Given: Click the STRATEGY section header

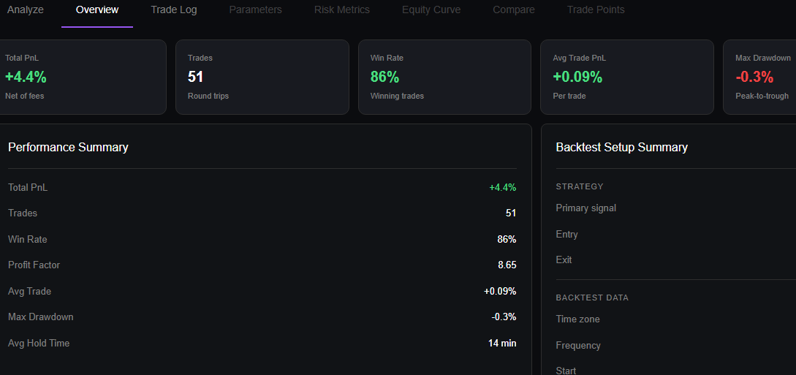Looking at the screenshot, I should (580, 186).
